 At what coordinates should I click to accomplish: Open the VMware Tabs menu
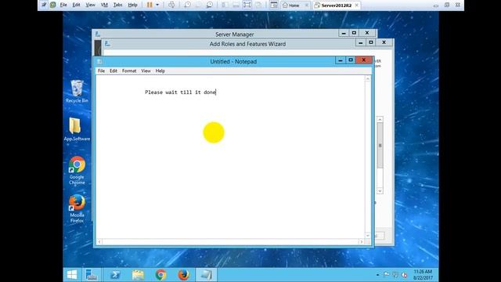pyautogui.click(x=117, y=5)
